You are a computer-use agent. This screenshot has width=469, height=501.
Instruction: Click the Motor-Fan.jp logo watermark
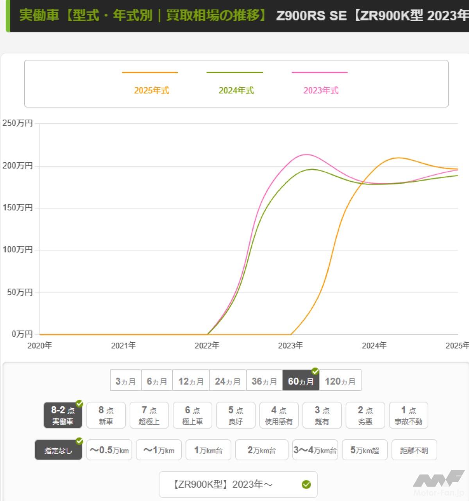point(439,483)
